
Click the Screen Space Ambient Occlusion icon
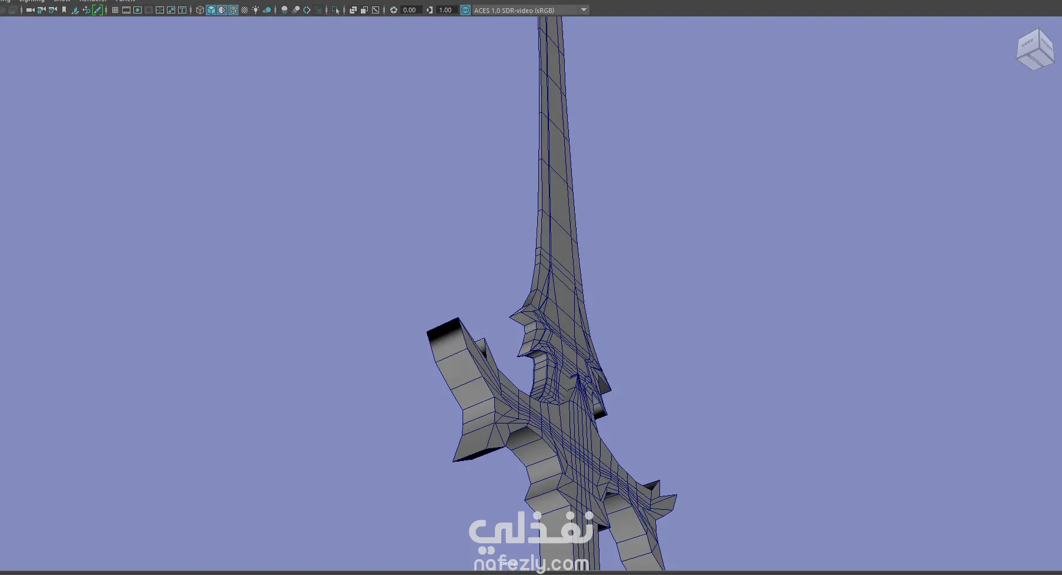click(x=284, y=10)
